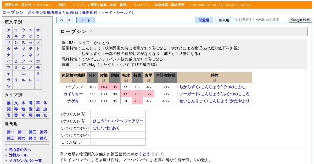Sort table by 特性 column icon
The width and height of the screenshot is (314, 164).
(x=215, y=80)
